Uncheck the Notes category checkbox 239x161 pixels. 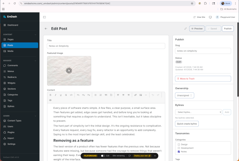tap(179, 151)
